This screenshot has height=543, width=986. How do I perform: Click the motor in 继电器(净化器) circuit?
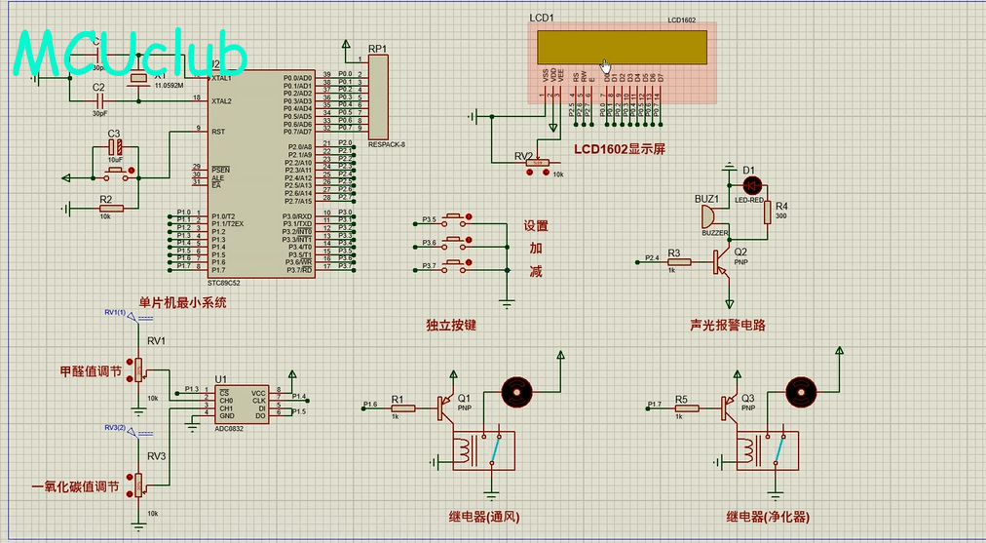(x=799, y=391)
